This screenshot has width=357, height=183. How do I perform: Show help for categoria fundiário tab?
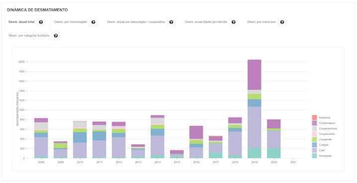coord(56,36)
